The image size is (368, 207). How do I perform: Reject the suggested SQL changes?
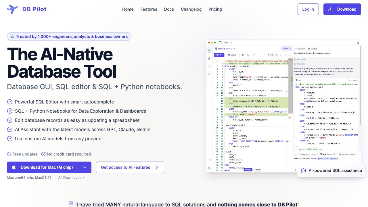click(x=258, y=170)
